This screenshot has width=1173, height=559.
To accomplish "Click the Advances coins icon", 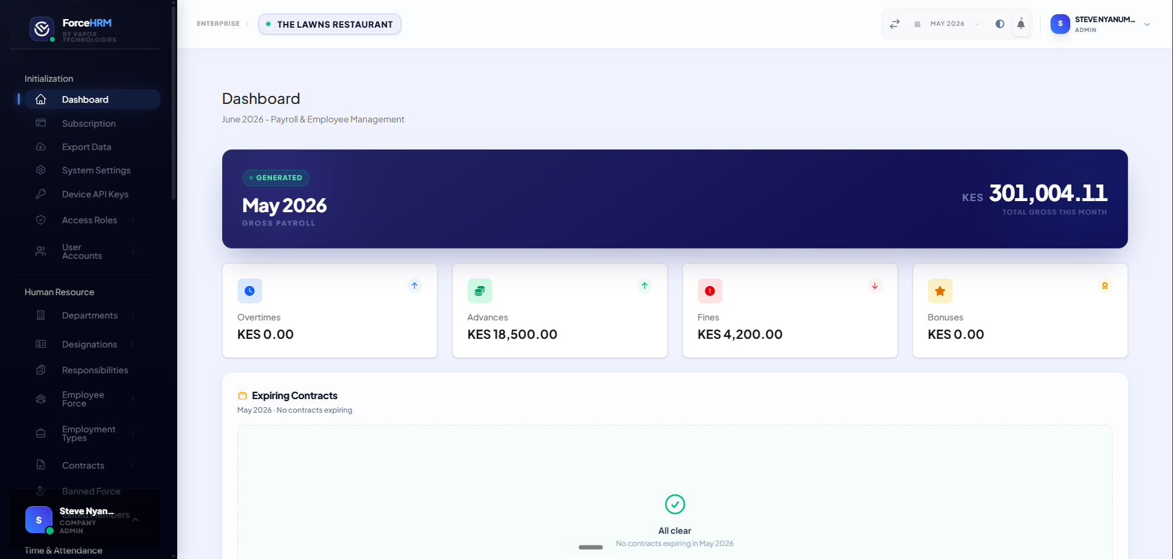I will pyautogui.click(x=479, y=291).
